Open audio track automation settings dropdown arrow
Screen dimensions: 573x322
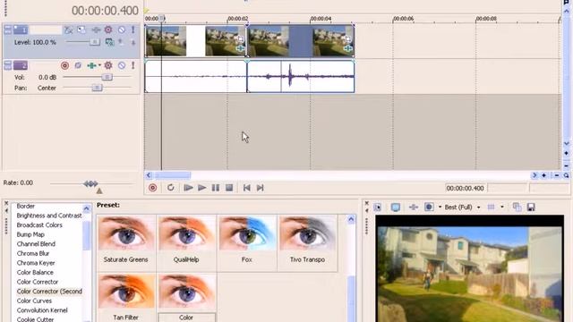tap(99, 65)
